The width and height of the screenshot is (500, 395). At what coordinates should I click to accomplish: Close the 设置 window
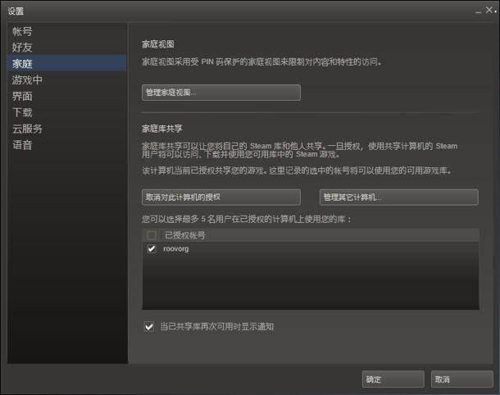click(489, 10)
